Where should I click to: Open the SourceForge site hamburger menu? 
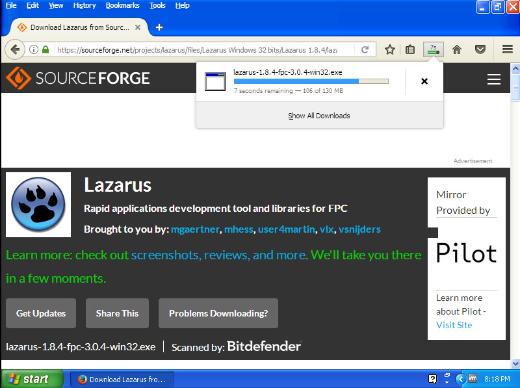tap(493, 79)
